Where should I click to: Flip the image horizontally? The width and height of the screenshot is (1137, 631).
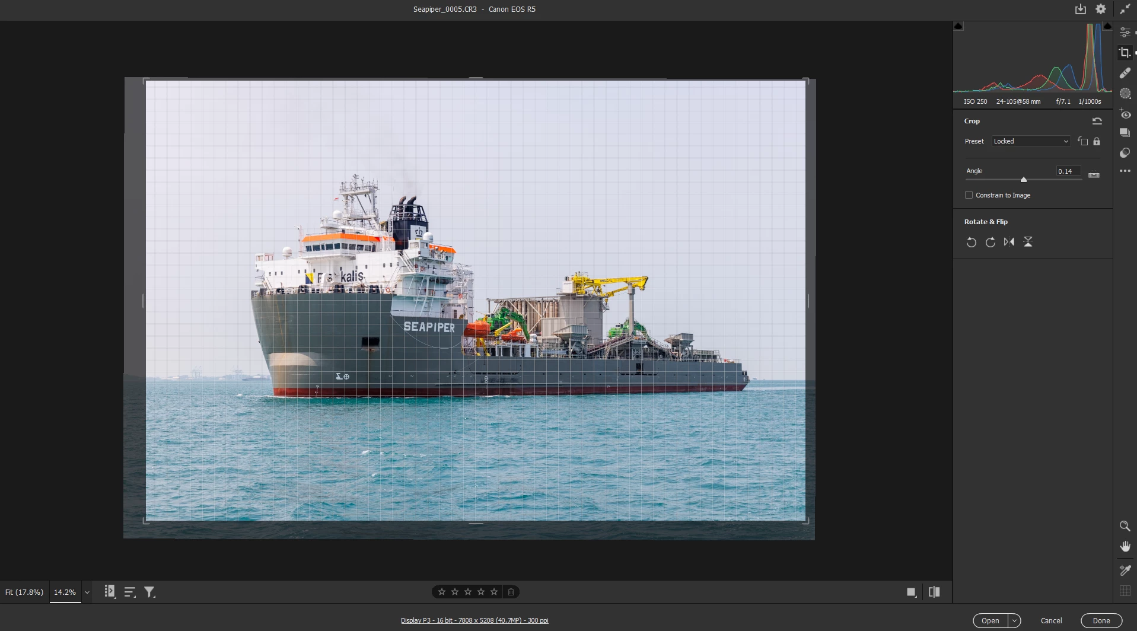click(x=1009, y=242)
